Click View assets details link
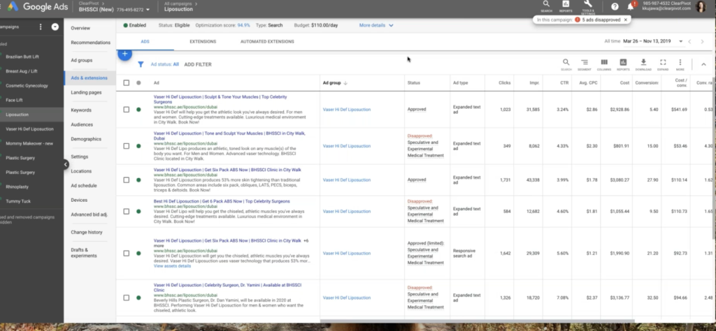This screenshot has height=331, width=716. (172, 266)
